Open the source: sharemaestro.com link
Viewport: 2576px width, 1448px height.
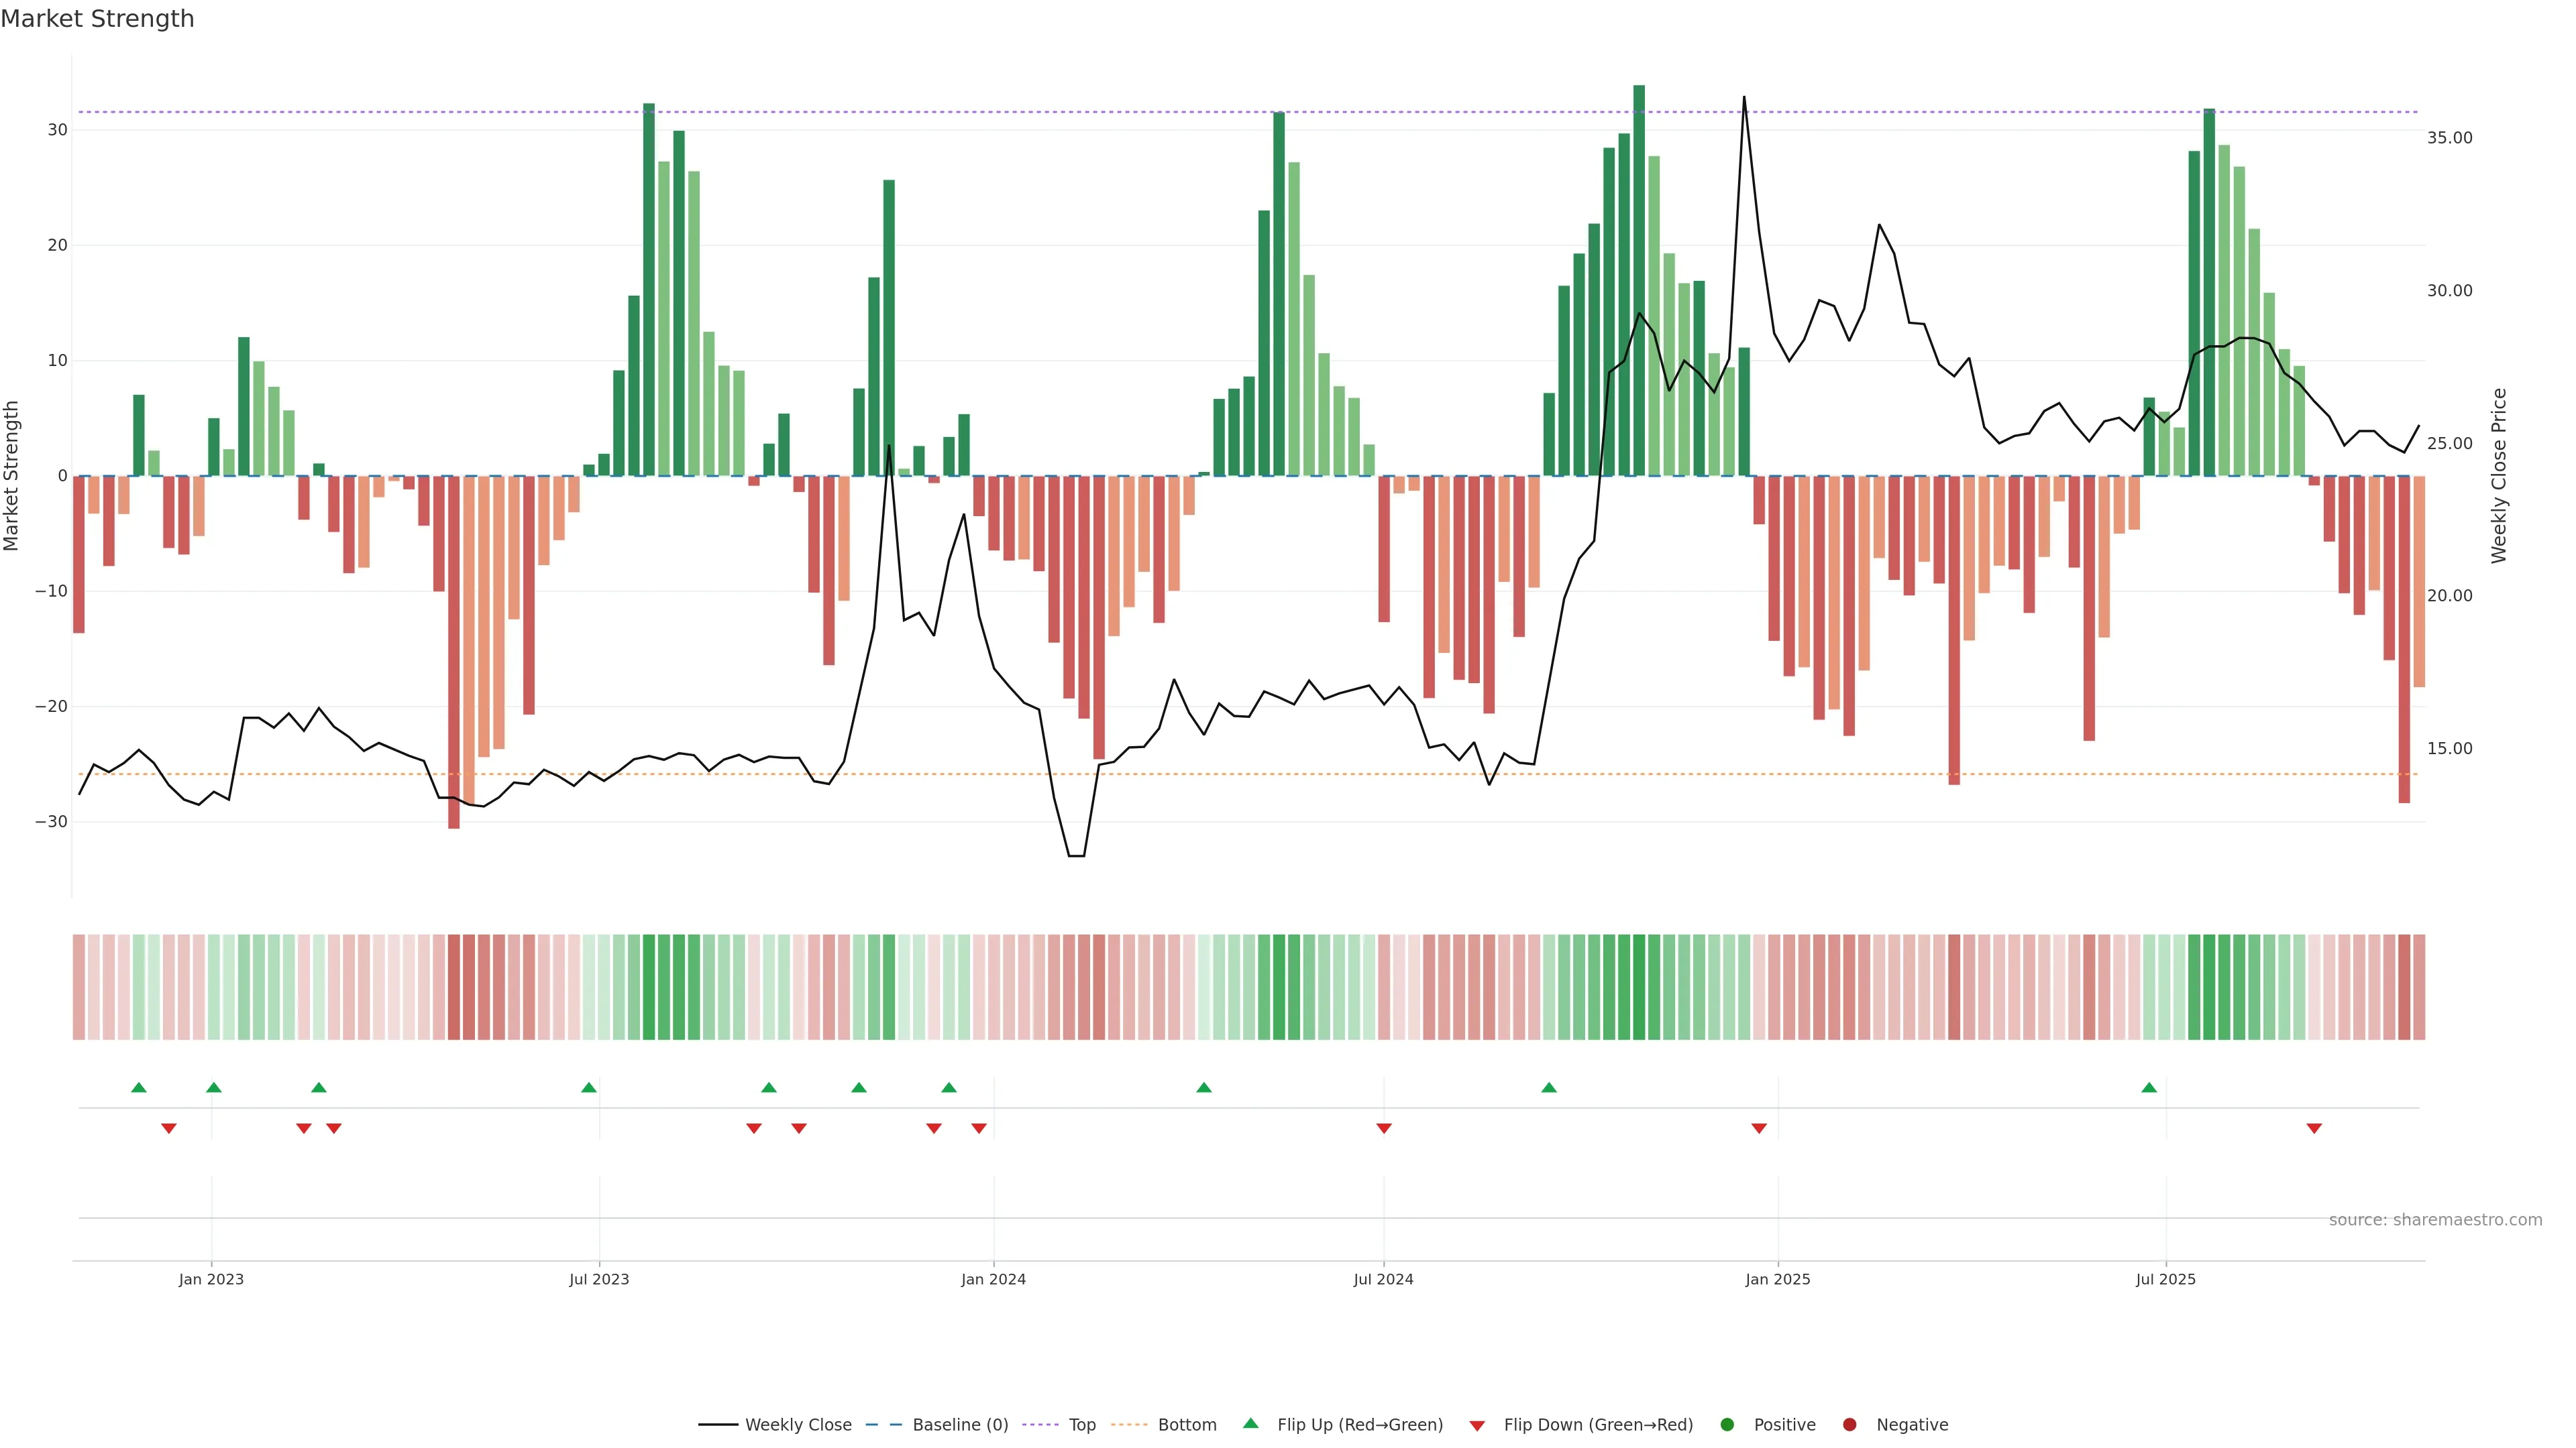coord(2435,1220)
